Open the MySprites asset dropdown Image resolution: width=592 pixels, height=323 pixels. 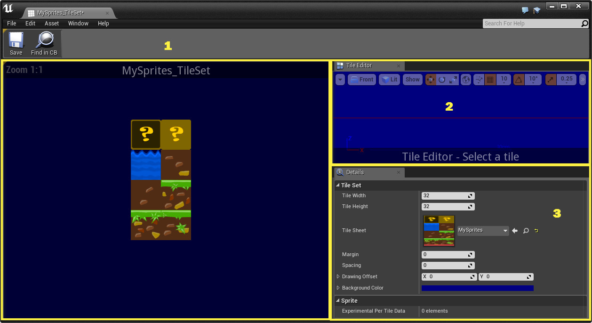point(482,231)
